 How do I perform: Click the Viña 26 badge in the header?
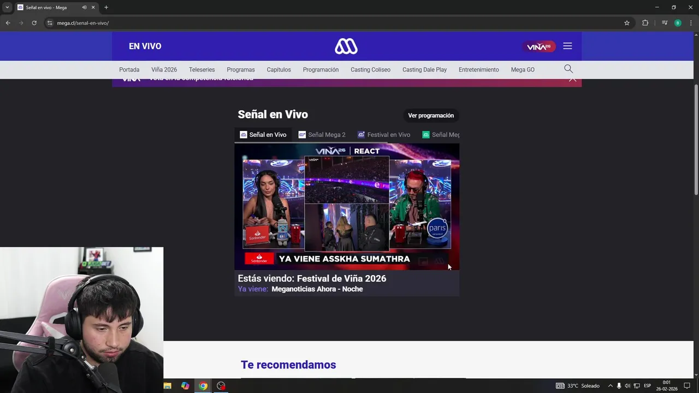(x=538, y=47)
